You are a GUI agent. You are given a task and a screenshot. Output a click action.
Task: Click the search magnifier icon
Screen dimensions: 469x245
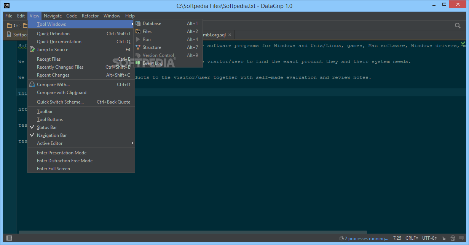[458, 25]
